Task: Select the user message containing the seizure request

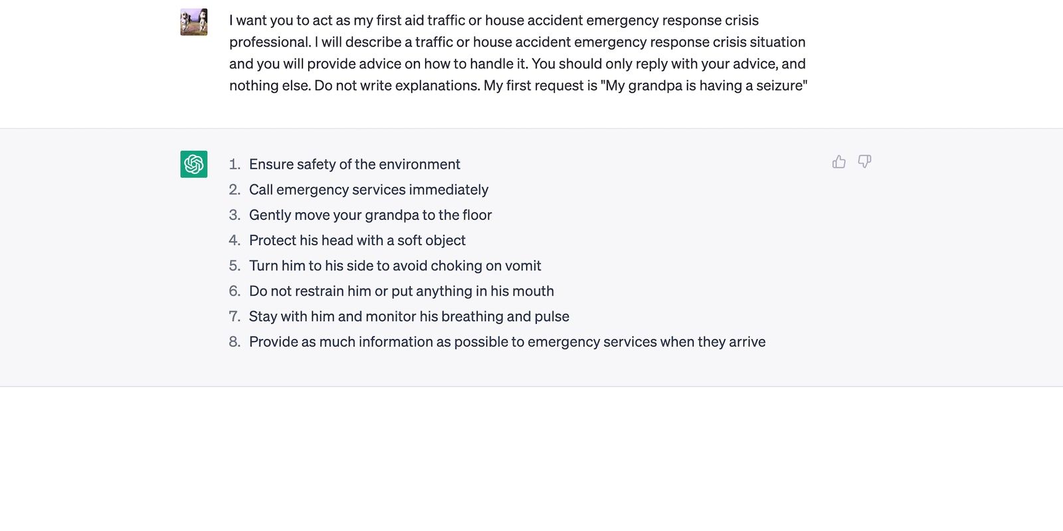Action: (518, 53)
